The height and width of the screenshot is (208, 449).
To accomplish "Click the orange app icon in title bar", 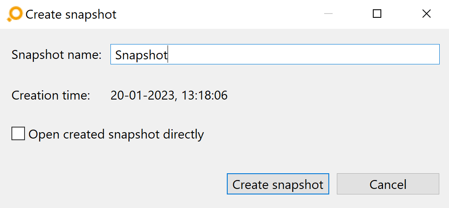I will coord(14,14).
